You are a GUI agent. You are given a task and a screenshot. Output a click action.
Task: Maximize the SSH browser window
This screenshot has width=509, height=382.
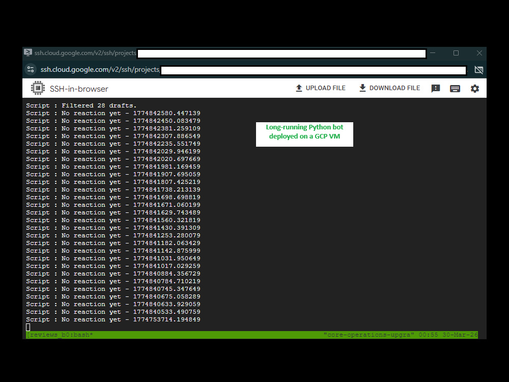point(456,53)
